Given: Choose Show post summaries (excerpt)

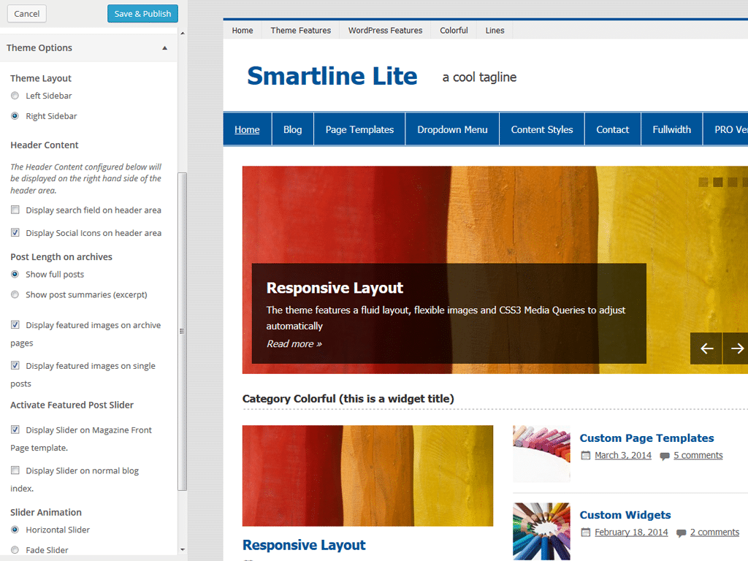Looking at the screenshot, I should (x=15, y=295).
